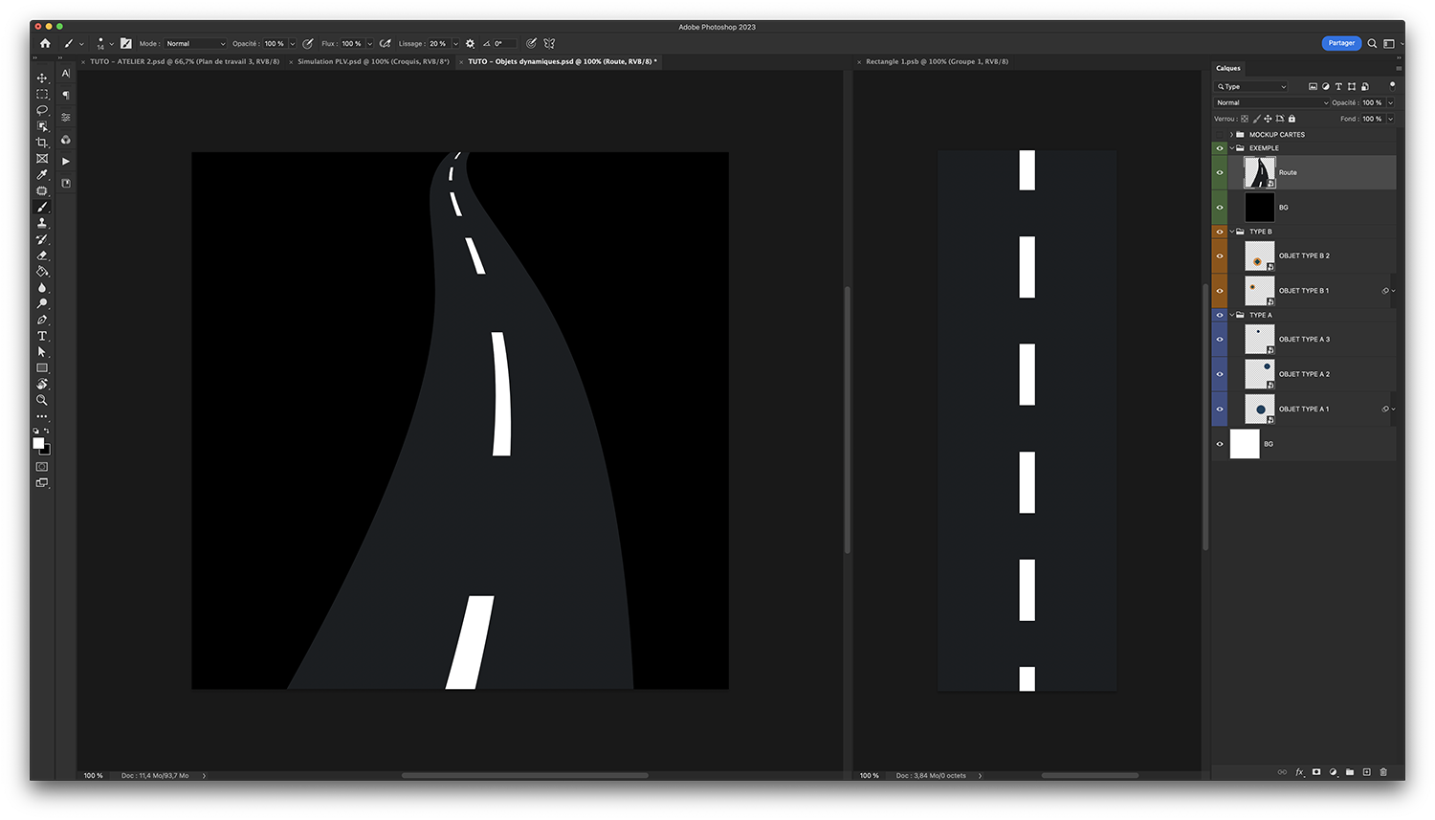Select the Path Selection tool

42,352
